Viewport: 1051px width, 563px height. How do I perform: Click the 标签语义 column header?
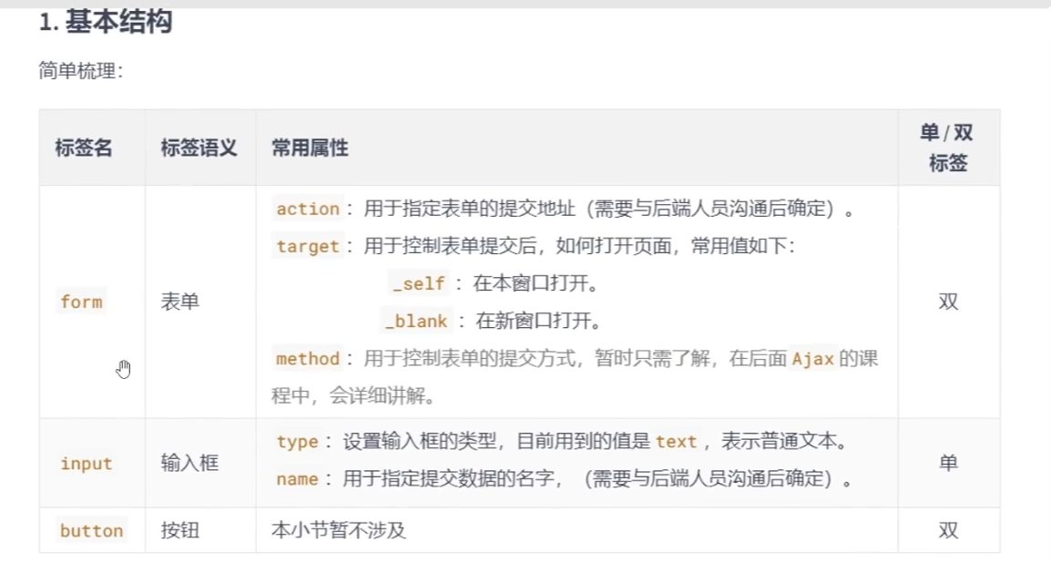coord(199,148)
